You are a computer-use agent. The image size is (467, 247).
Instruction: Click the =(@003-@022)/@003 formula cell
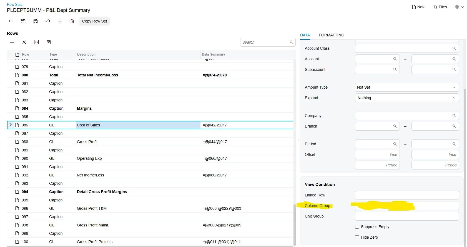point(247,208)
